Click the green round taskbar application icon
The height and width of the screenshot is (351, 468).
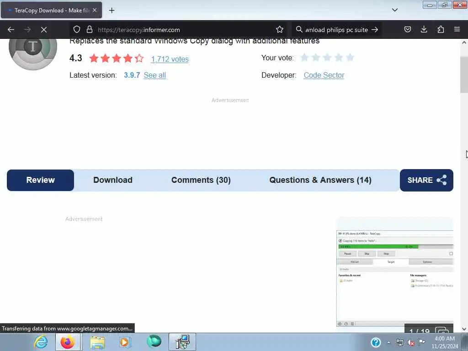154,341
